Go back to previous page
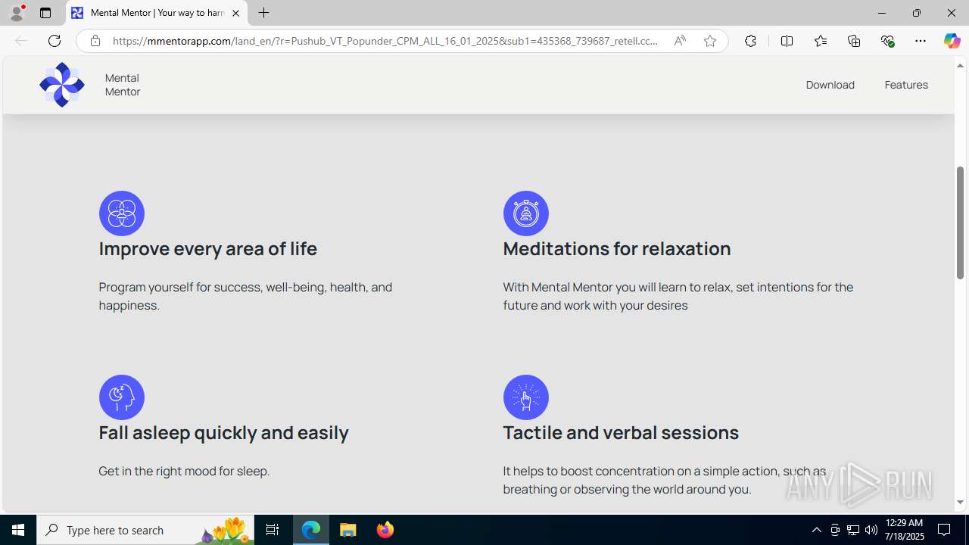 [21, 41]
